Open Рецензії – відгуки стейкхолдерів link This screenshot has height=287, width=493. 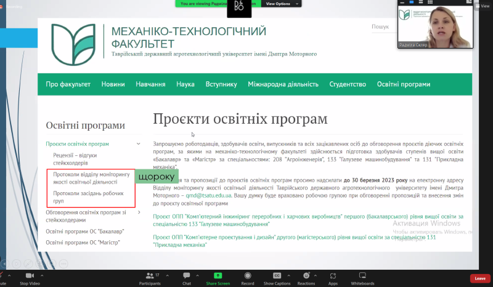click(75, 159)
